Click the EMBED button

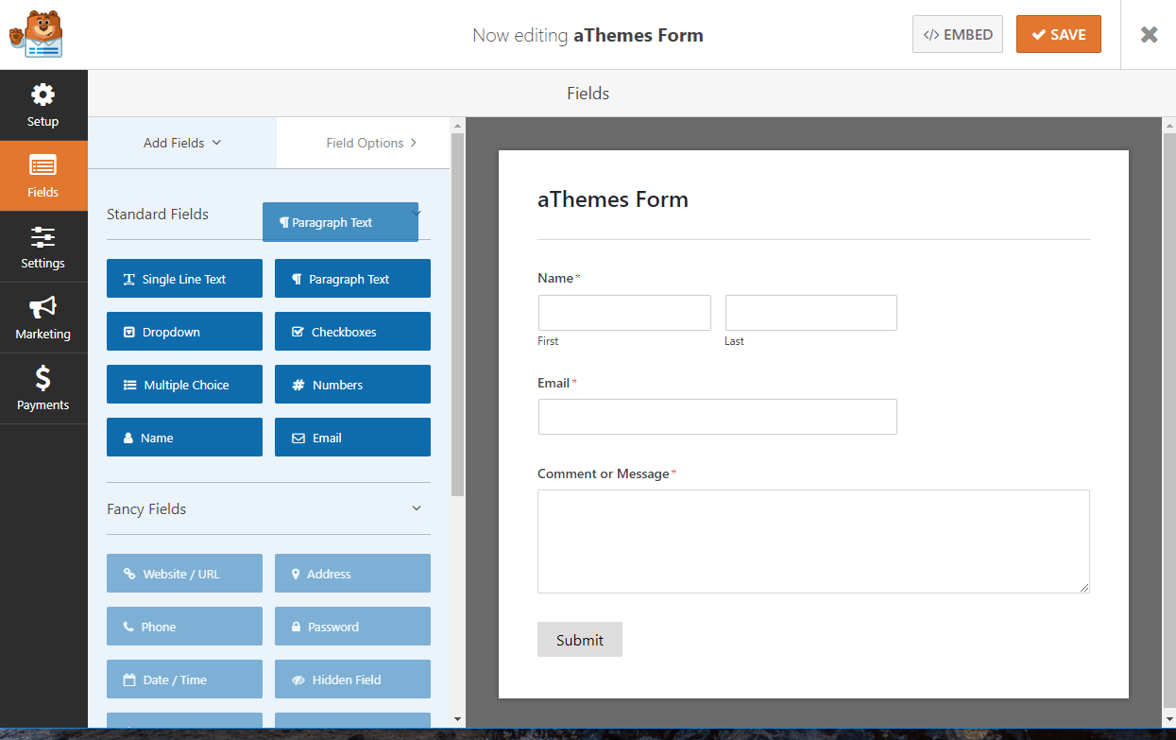pyautogui.click(x=957, y=34)
